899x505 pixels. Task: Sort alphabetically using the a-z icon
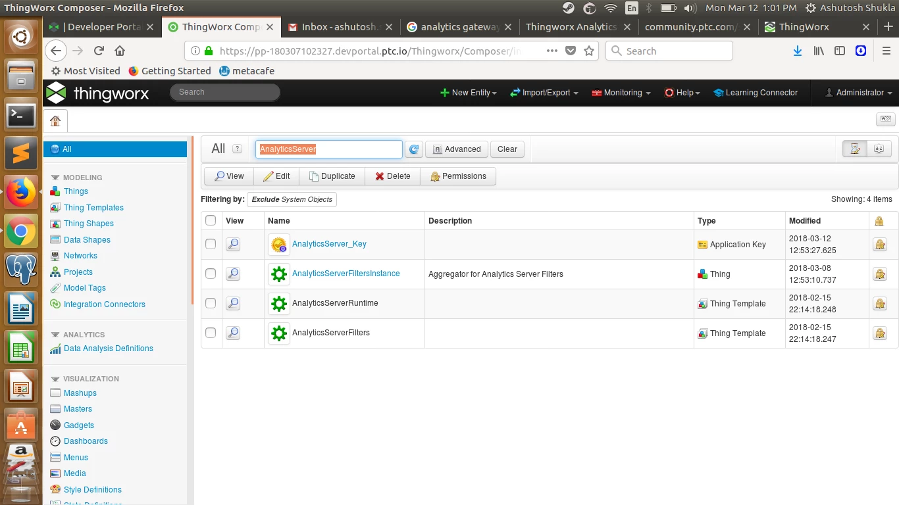click(879, 149)
